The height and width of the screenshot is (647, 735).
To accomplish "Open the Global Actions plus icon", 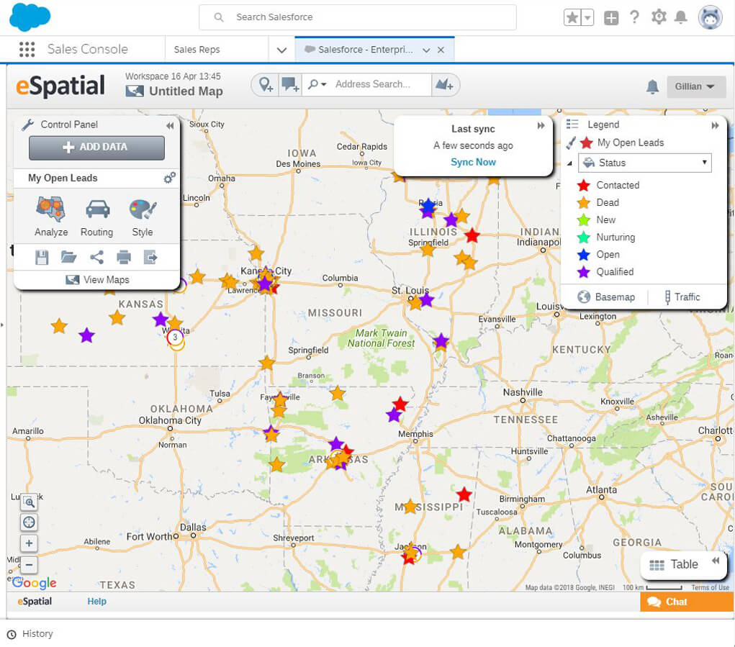I will [x=610, y=18].
